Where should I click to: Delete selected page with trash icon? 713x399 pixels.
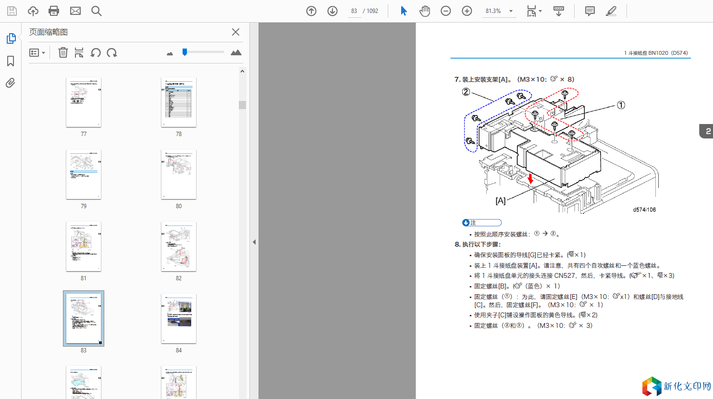(x=63, y=52)
